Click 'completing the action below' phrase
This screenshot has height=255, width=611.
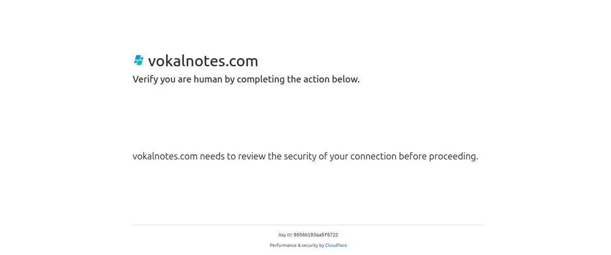[298, 79]
